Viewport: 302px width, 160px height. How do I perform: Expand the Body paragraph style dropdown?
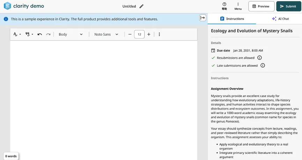[x=71, y=34]
